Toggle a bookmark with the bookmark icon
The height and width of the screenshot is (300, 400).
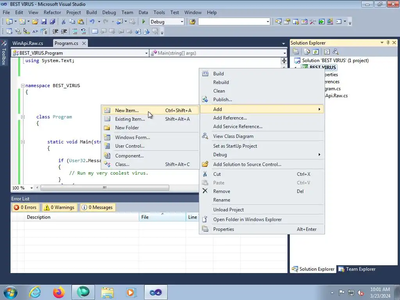(x=95, y=31)
